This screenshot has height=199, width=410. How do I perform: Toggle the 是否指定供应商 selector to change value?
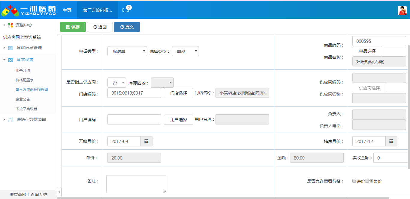click(x=116, y=83)
